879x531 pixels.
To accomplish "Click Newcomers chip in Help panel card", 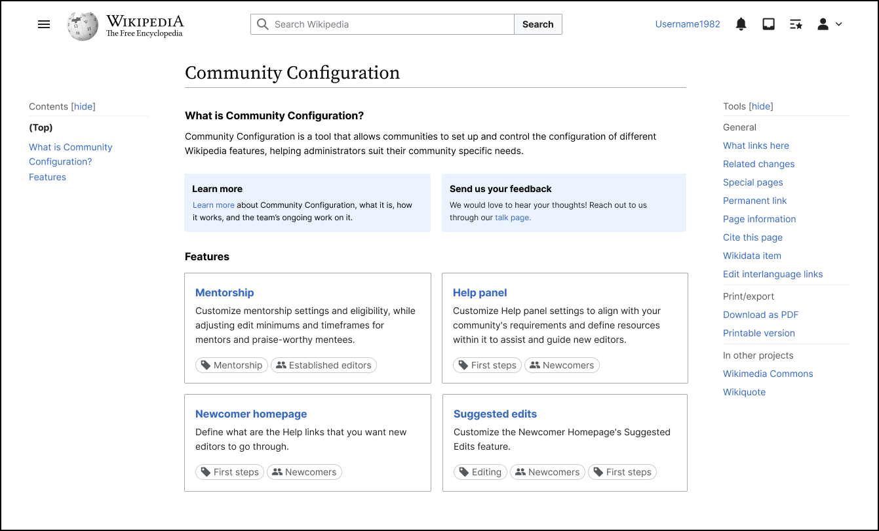I will click(x=562, y=365).
